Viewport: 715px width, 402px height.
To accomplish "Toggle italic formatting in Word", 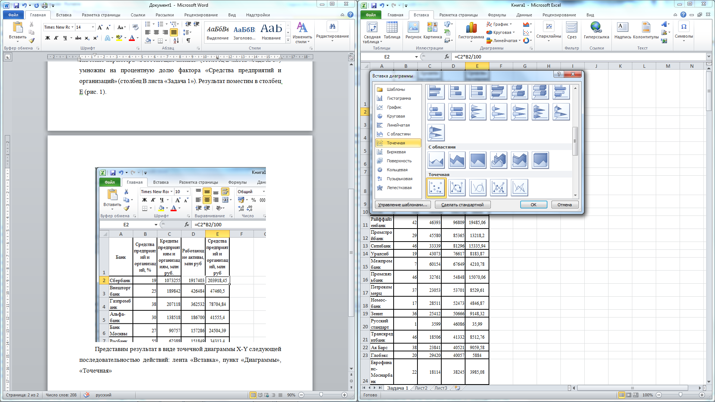I will tap(56, 38).
